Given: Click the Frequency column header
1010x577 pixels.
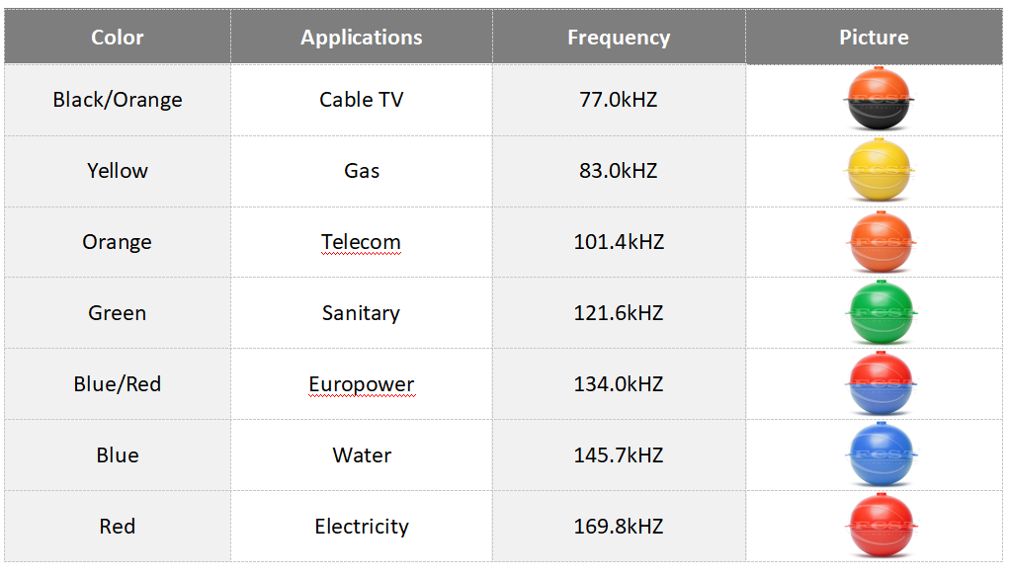Looking at the screenshot, I should (x=619, y=38).
